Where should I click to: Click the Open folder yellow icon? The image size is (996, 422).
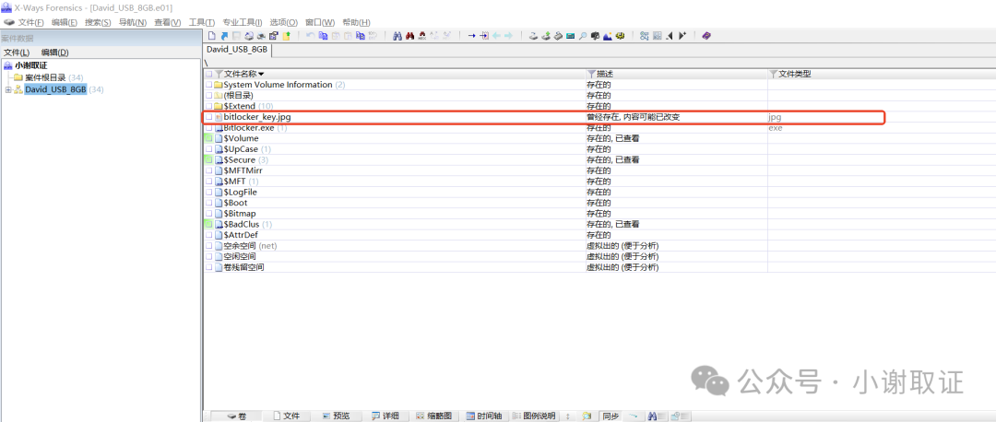287,36
